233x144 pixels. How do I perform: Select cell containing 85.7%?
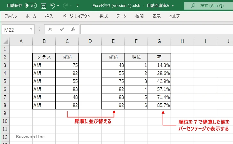pyautogui.click(x=159, y=105)
